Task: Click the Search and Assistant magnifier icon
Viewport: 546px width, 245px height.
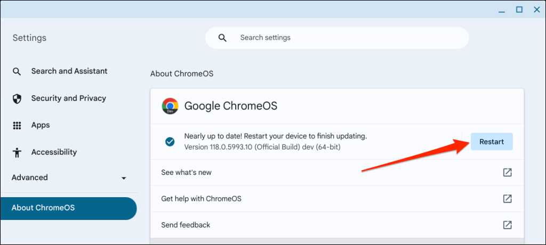Action: (17, 71)
